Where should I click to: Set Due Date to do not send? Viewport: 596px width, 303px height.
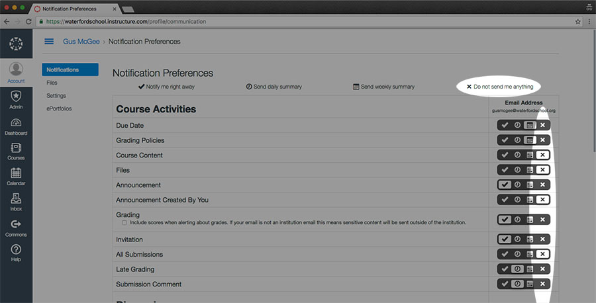[x=542, y=125]
